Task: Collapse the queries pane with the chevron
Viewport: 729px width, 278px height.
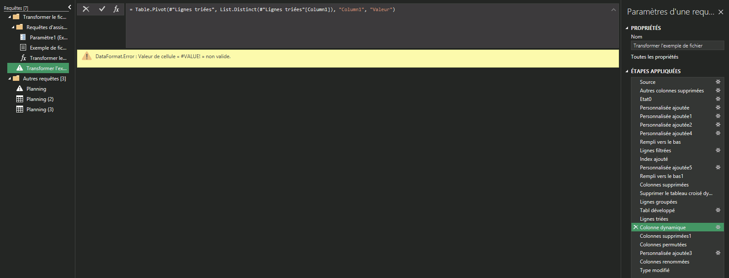Action: tap(69, 7)
